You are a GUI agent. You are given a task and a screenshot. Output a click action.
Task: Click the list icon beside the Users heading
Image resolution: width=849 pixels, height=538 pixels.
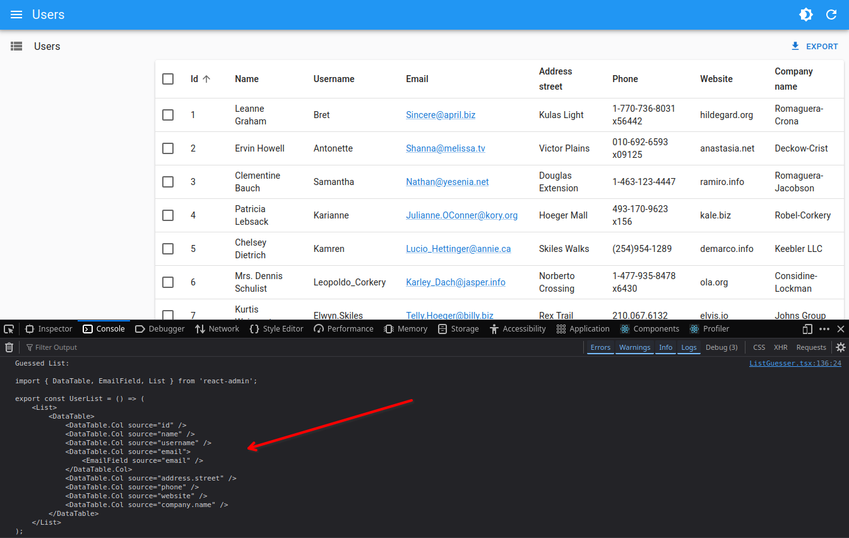(x=16, y=45)
